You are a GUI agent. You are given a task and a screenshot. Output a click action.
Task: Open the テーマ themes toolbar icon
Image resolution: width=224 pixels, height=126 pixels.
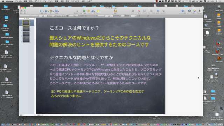point(51,11)
